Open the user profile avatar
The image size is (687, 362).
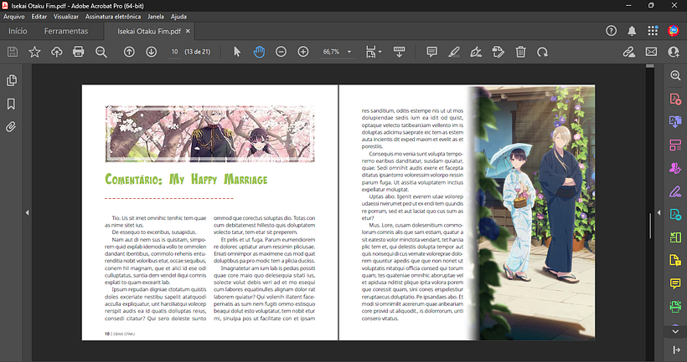[674, 31]
